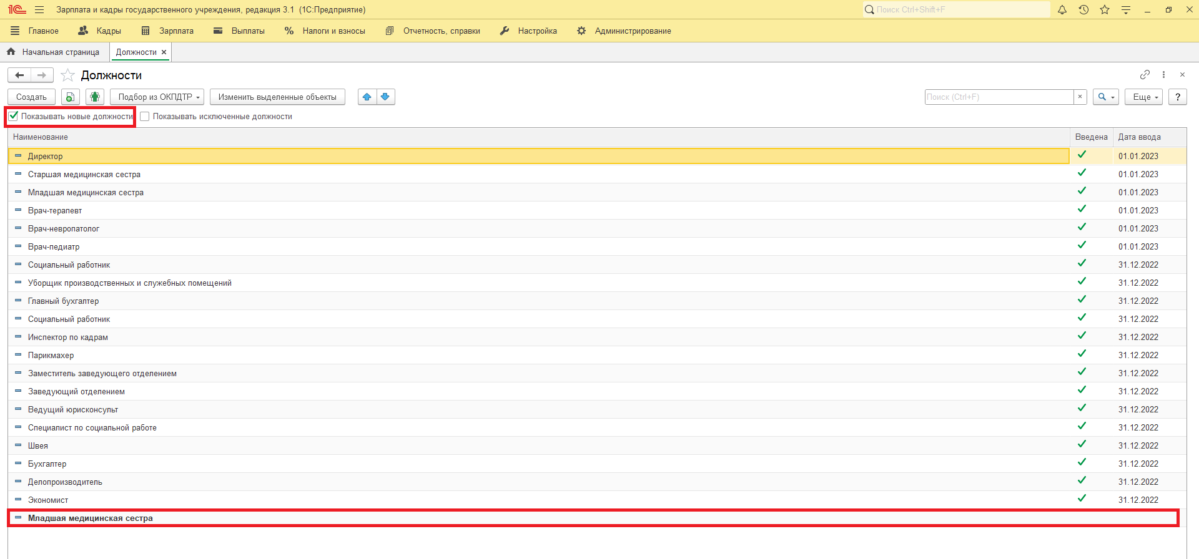Sort by the Введена column header
This screenshot has width=1199, height=559.
[1092, 137]
